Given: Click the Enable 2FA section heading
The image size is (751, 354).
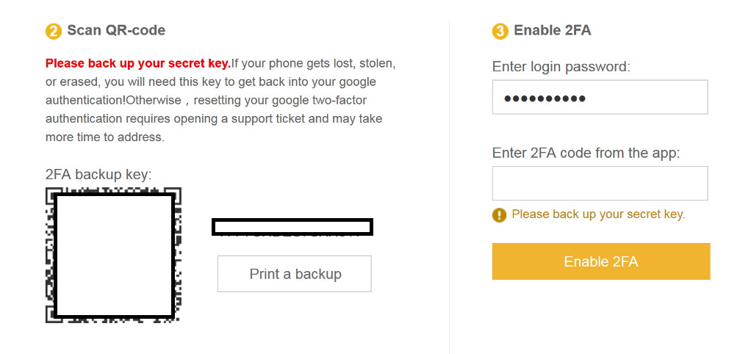Looking at the screenshot, I should [553, 31].
